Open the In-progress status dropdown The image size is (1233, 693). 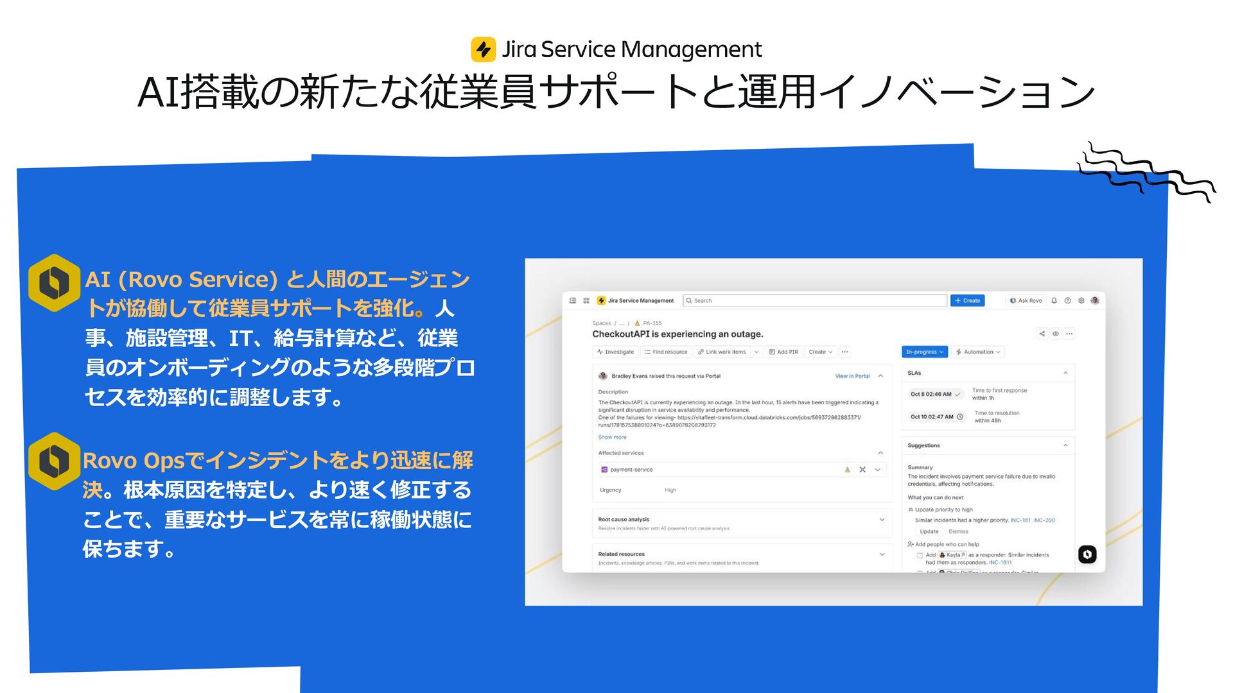tap(924, 352)
